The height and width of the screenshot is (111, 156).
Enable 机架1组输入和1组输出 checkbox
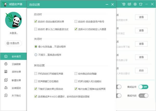pyautogui.click(x=76, y=81)
